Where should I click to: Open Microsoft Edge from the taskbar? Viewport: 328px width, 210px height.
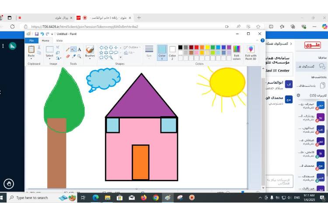[x=95, y=198]
